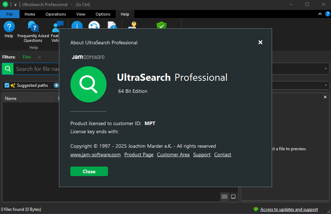Open the Contact link

coord(222,154)
